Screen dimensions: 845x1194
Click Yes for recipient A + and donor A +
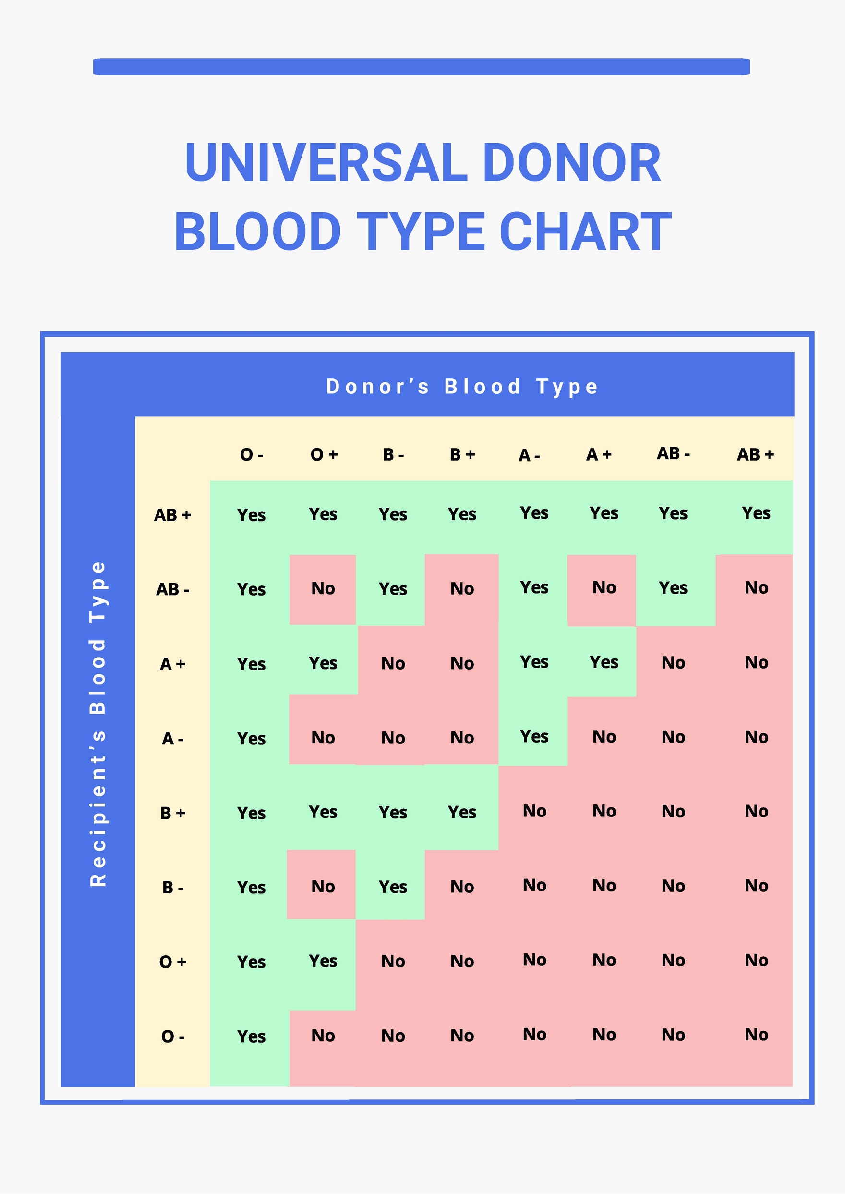point(604,662)
